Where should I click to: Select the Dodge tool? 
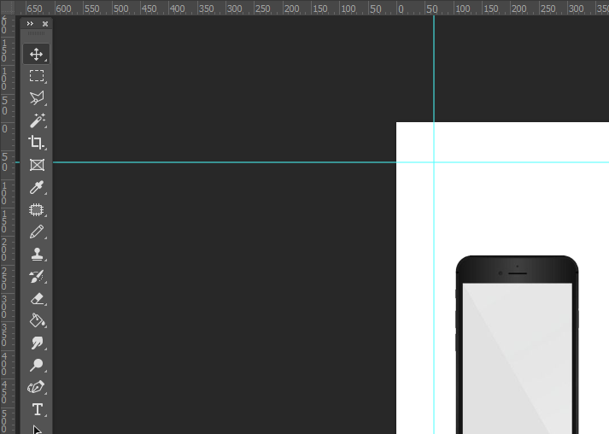pos(37,366)
